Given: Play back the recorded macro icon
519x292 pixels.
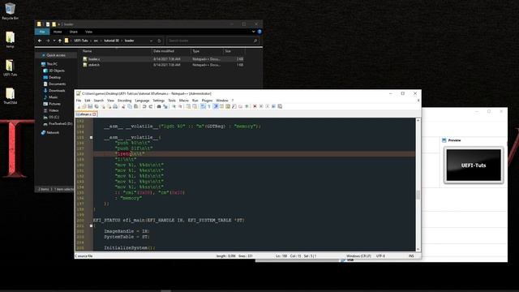Looking at the screenshot, I should pyautogui.click(x=268, y=106).
